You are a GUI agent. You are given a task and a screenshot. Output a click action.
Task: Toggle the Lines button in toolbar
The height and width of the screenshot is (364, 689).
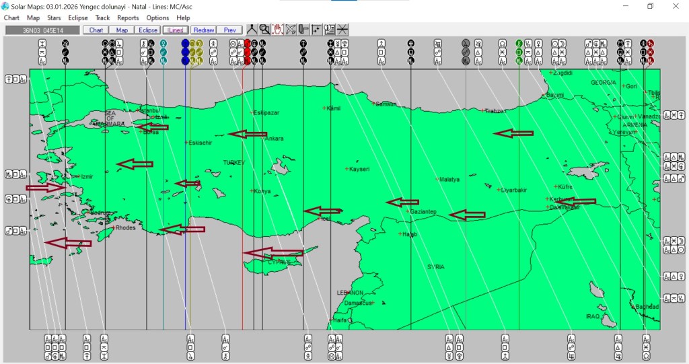175,30
